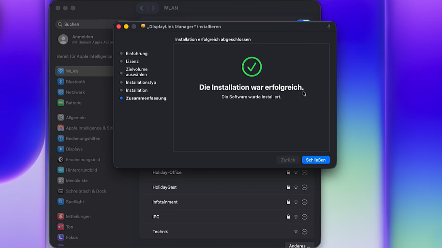Open more options for Technik network
Viewport: 442px width, 248px height.
304,232
